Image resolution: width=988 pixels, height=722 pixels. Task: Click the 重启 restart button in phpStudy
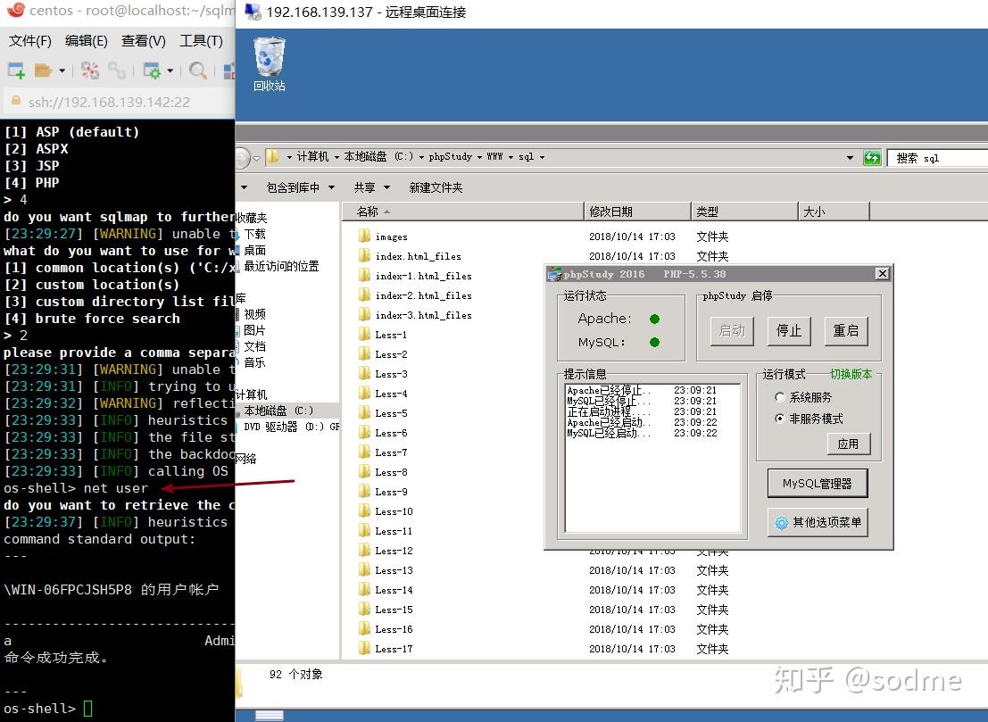tap(845, 330)
